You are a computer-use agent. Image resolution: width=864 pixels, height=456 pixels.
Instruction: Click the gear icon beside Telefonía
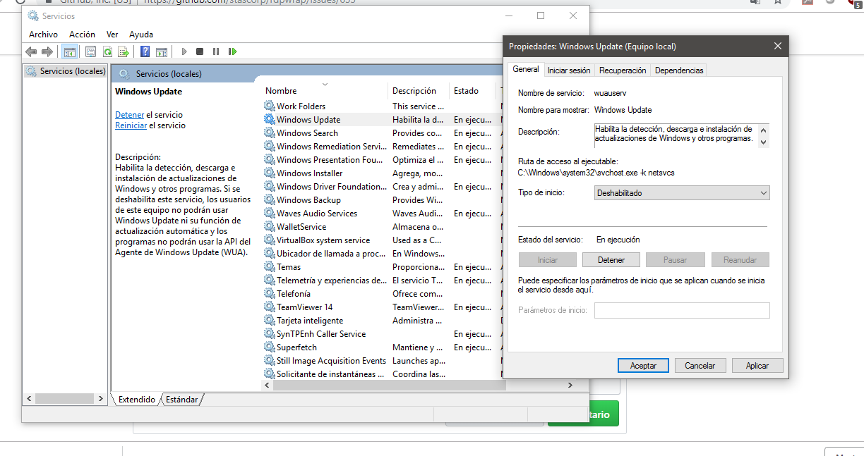pos(270,293)
